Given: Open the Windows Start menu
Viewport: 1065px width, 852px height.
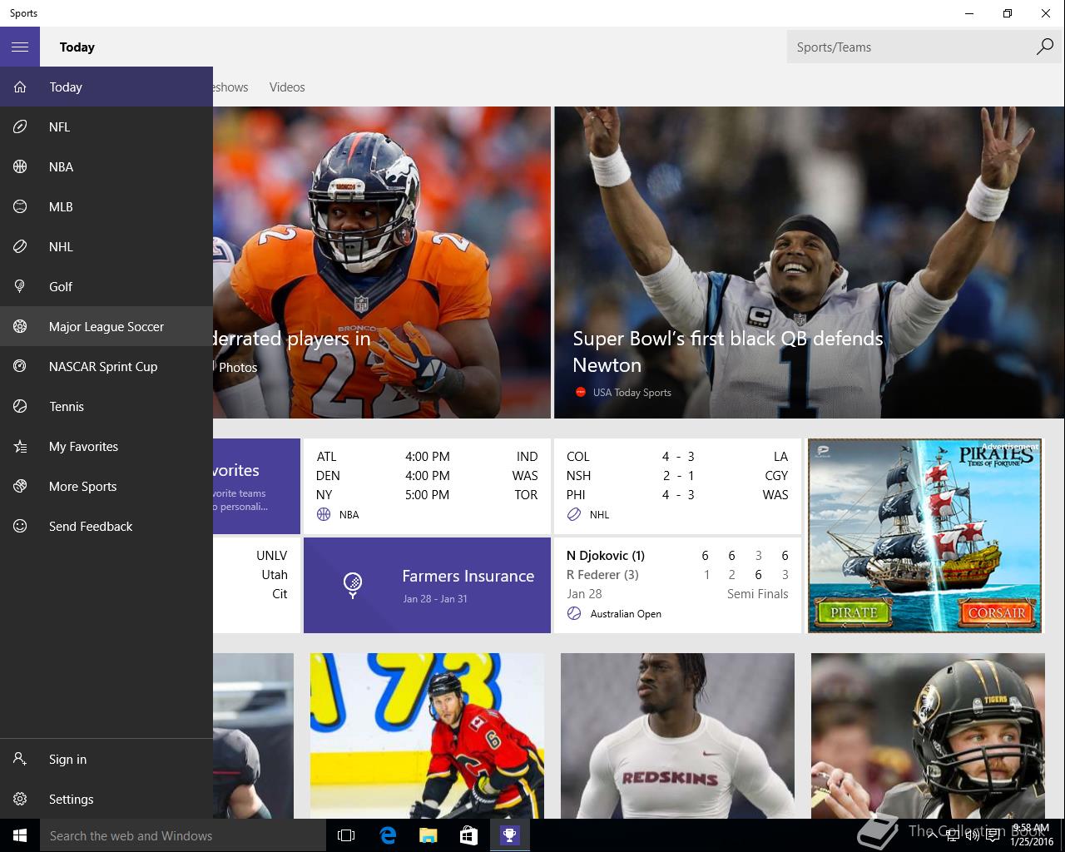Looking at the screenshot, I should 20,835.
